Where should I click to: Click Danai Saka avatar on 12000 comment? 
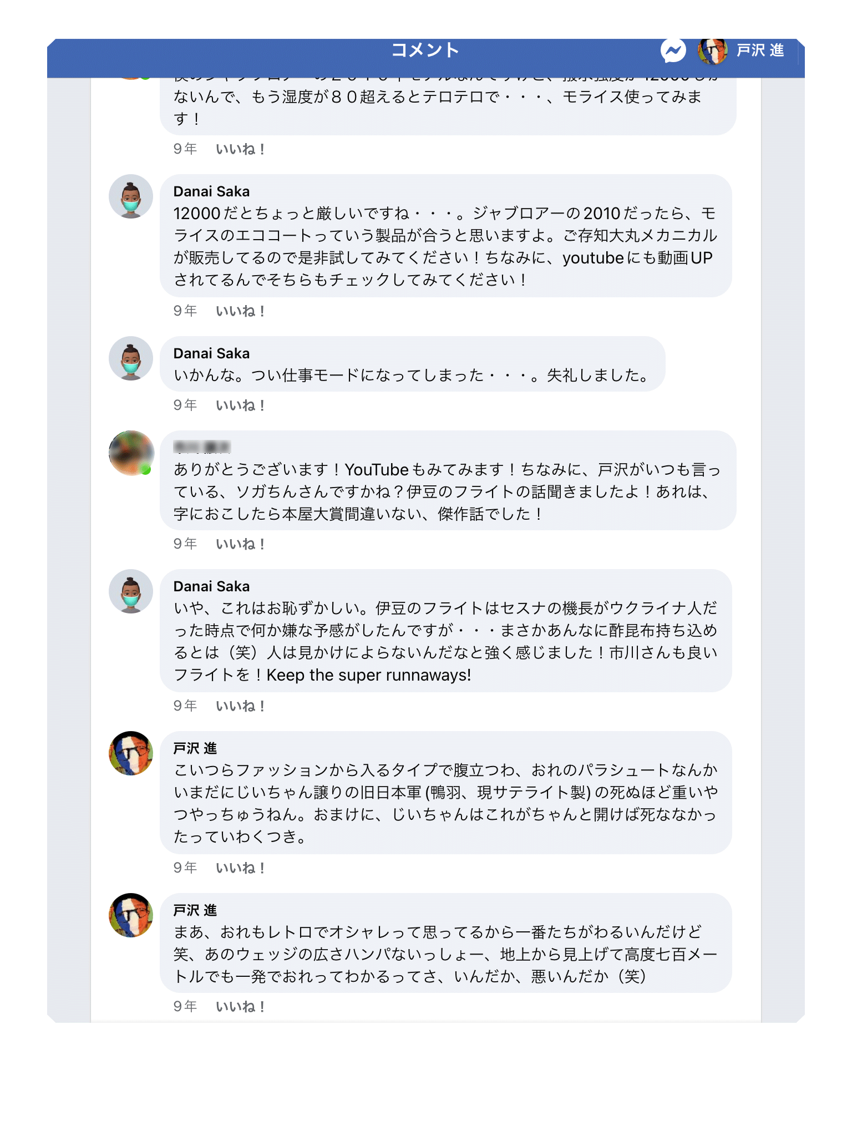[x=131, y=197]
